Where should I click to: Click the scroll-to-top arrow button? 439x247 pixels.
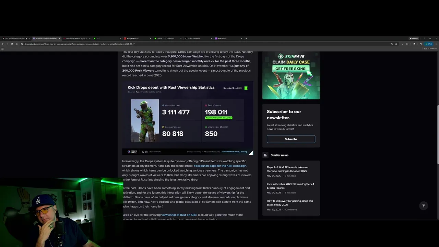(424, 205)
